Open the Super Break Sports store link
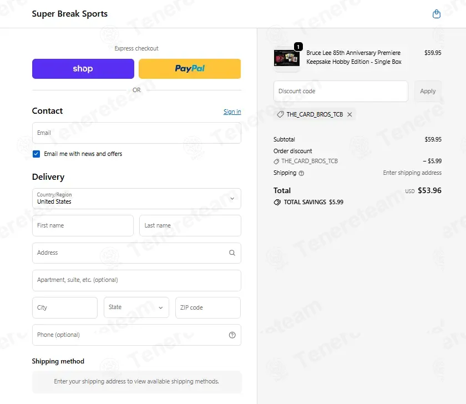 coord(69,14)
